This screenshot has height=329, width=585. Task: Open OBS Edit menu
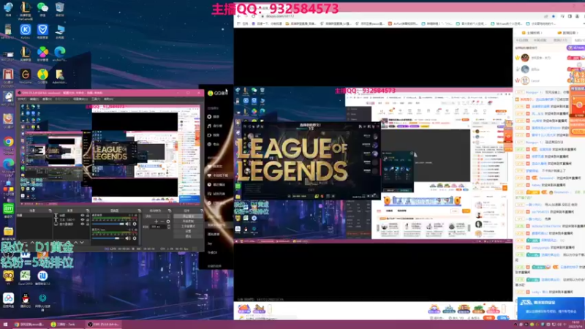pos(34,99)
